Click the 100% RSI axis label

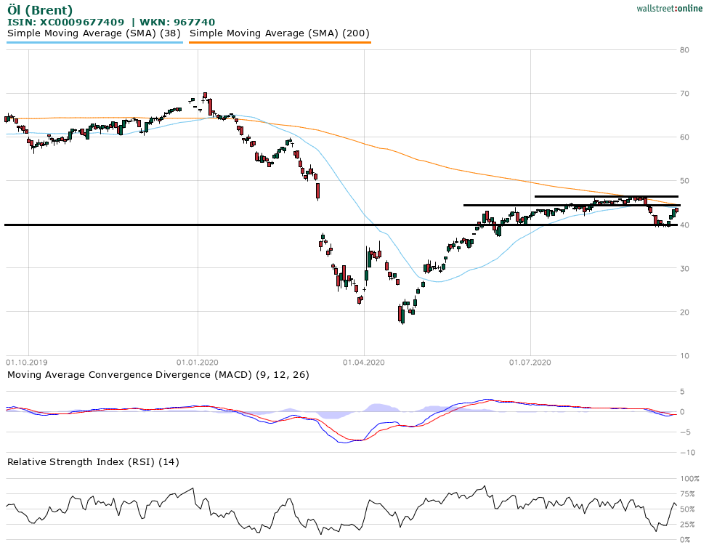pyautogui.click(x=689, y=479)
